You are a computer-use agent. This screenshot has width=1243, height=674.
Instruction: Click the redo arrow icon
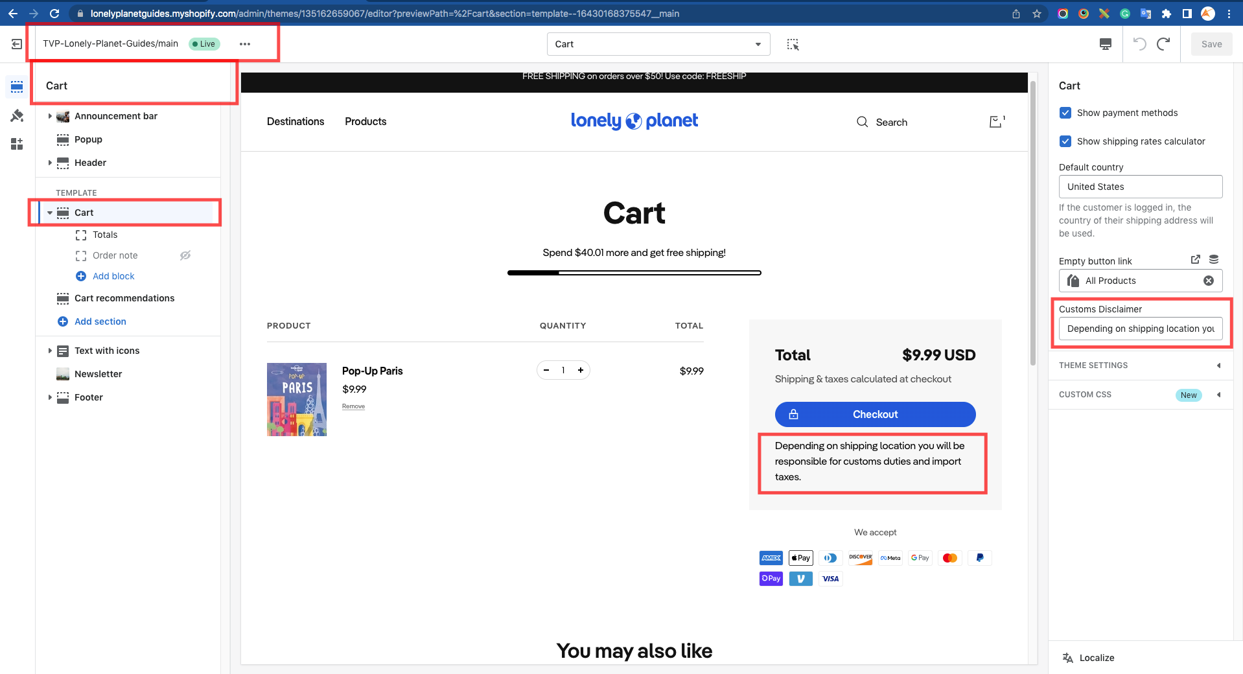[x=1164, y=44]
